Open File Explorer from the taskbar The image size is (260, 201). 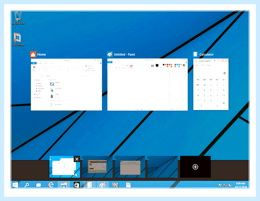[64, 185]
